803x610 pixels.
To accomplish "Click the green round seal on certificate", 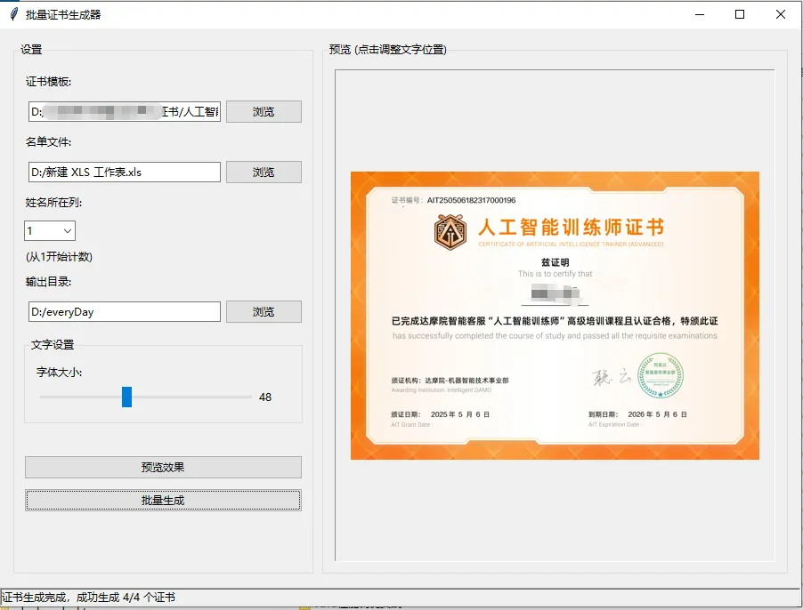I will click(x=661, y=376).
